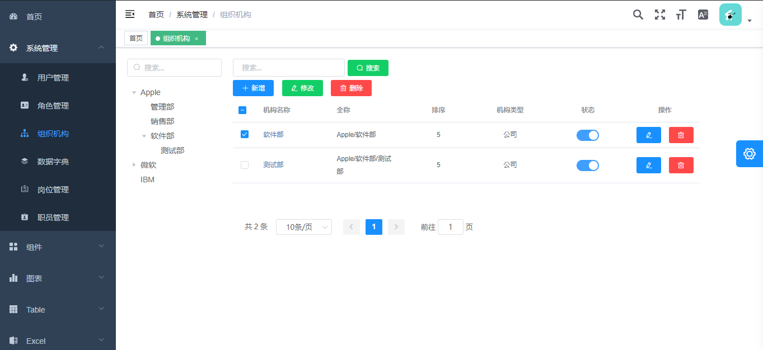Open 用户管理 in the sidebar
This screenshot has height=350, width=763.
point(58,78)
